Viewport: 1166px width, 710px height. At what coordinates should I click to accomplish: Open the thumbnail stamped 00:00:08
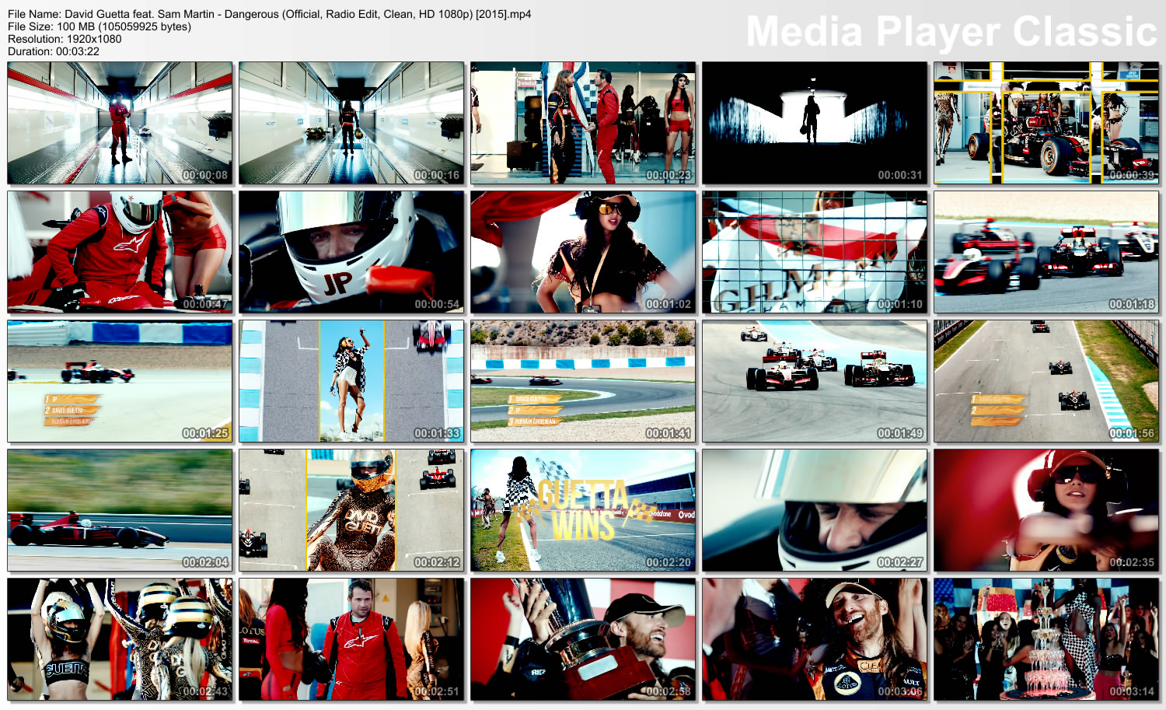tap(120, 123)
